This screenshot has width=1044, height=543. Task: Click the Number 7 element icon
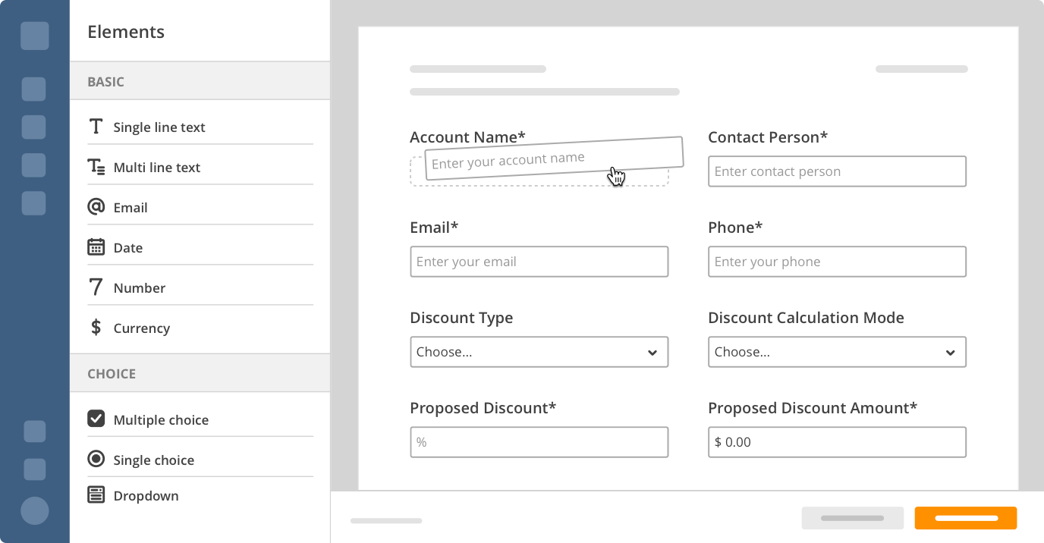pyautogui.click(x=96, y=287)
